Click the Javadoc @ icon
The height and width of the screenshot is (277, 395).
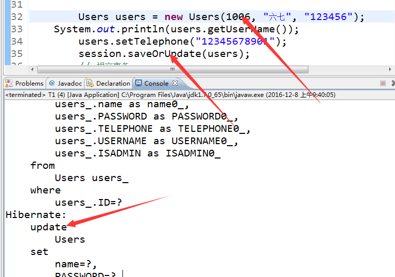click(52, 83)
